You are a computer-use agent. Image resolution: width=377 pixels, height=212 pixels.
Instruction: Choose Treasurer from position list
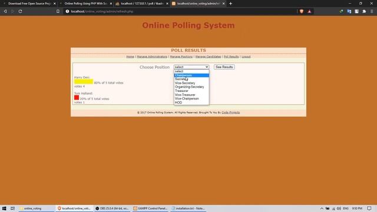191,91
